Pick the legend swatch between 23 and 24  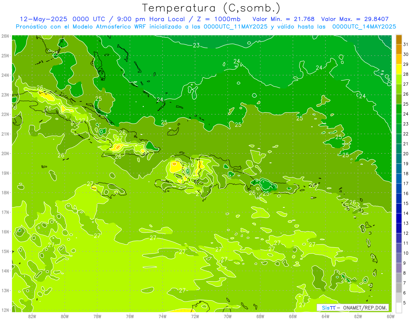[399, 119]
